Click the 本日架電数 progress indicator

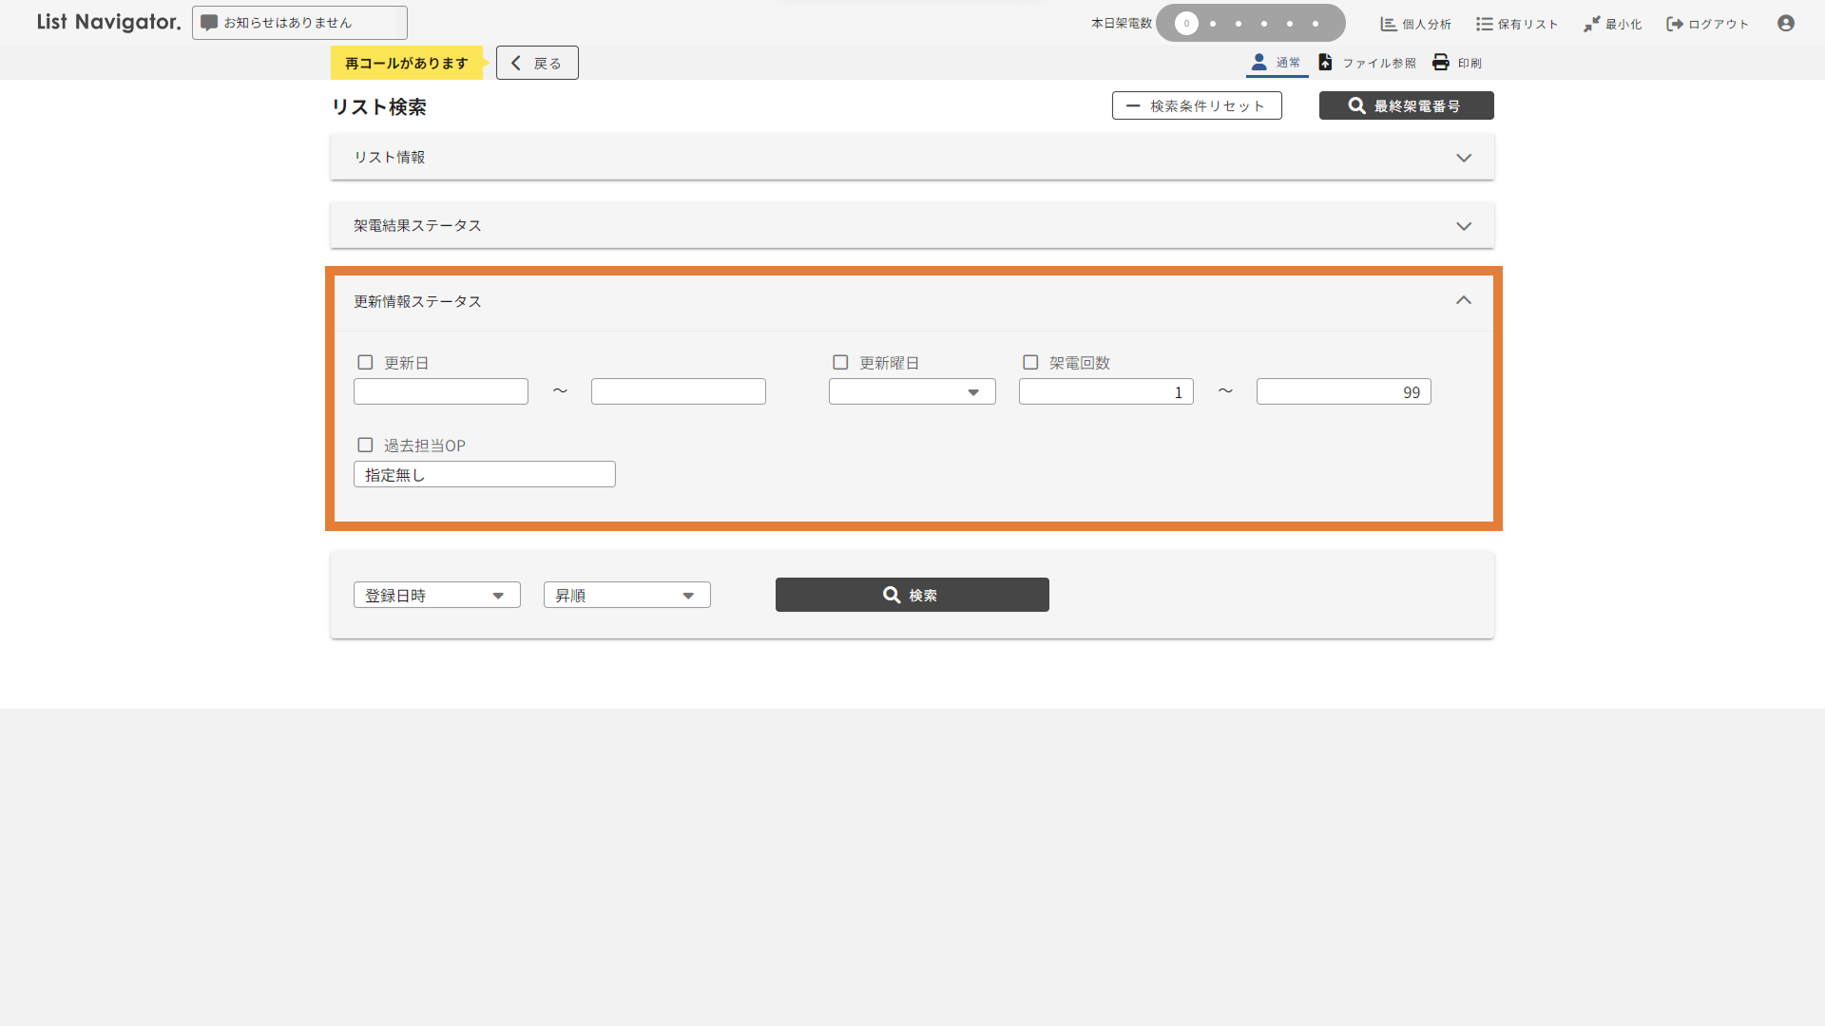1250,23
